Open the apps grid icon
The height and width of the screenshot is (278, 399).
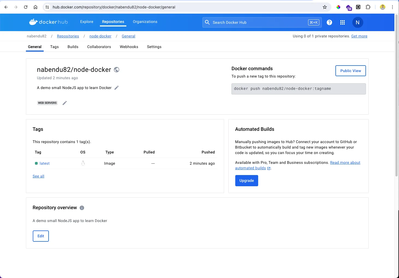[x=343, y=22]
